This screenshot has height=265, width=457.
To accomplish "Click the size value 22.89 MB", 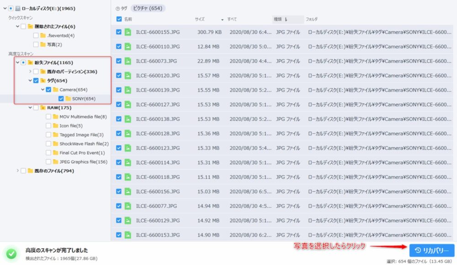I will tap(208, 61).
